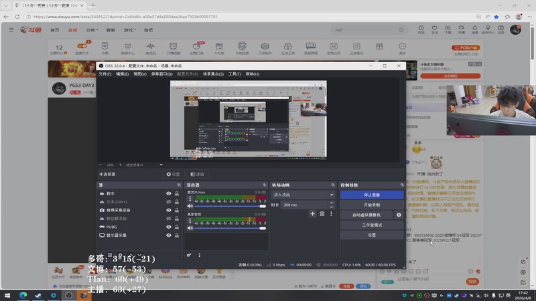Expand the 游戏 dropdown in Douyu nav
Image resolution: width=536 pixels, height=301 pixels.
129,30
